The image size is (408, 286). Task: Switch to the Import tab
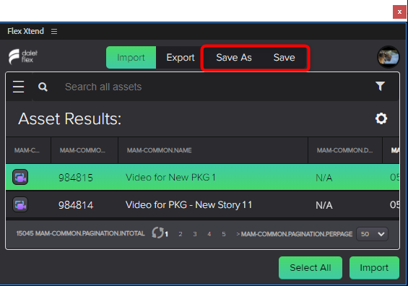[131, 58]
